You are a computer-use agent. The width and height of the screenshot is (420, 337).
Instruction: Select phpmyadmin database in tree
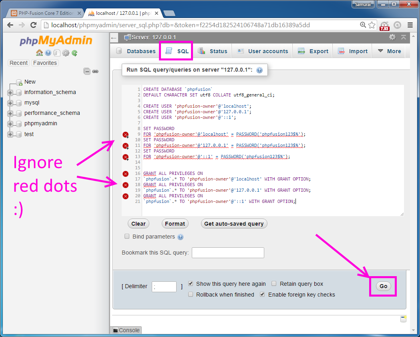[x=41, y=123]
